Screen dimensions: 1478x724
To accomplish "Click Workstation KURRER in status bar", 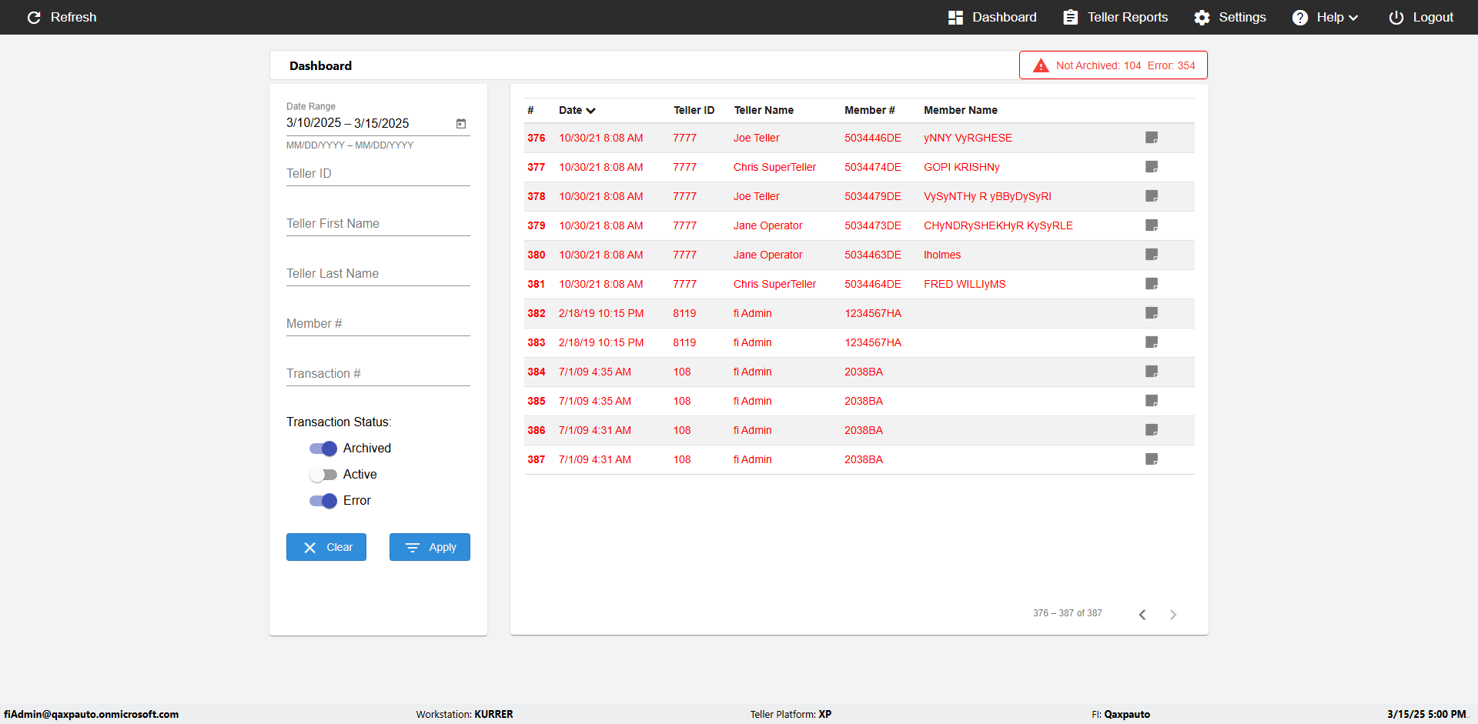I will pyautogui.click(x=464, y=715).
